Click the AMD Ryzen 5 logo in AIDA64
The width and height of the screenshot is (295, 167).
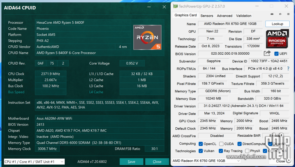click(147, 37)
